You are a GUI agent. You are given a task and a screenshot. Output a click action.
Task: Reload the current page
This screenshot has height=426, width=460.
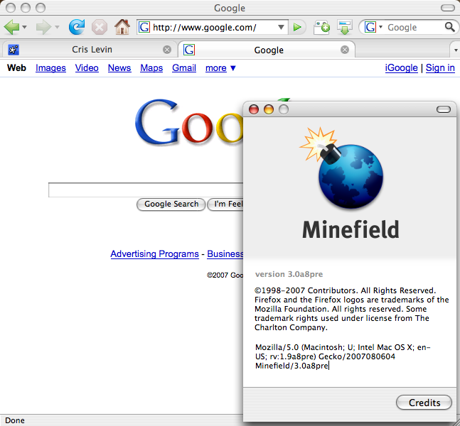(77, 27)
